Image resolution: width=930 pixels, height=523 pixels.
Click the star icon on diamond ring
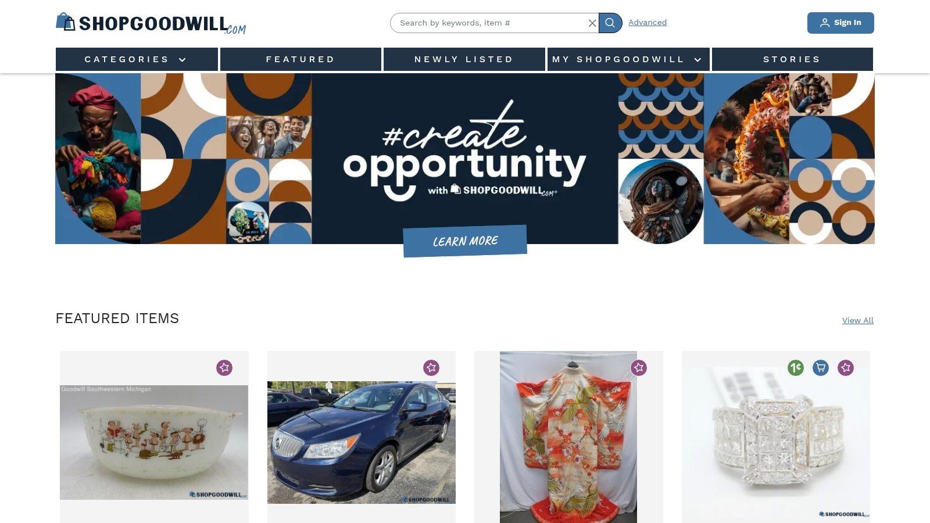(x=846, y=368)
